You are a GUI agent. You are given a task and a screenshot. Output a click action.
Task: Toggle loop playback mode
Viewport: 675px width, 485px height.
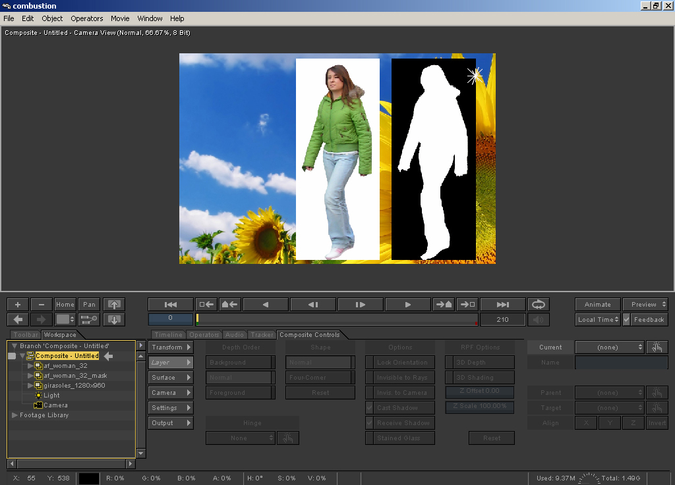539,305
